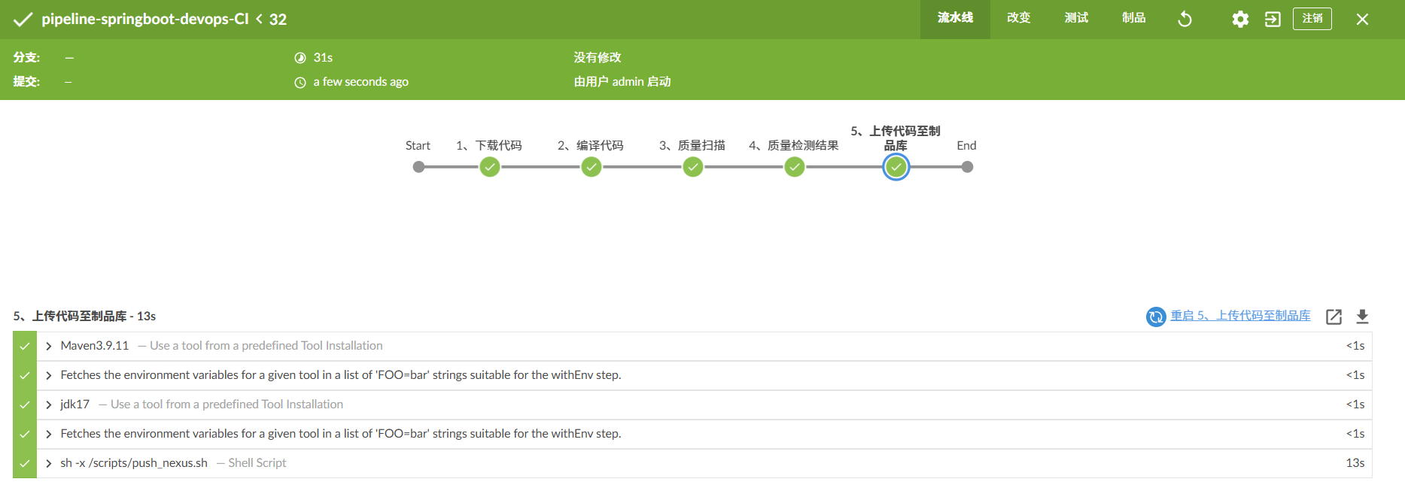Open the 测试 tab
This screenshot has width=1405, height=491.
[x=1076, y=18]
